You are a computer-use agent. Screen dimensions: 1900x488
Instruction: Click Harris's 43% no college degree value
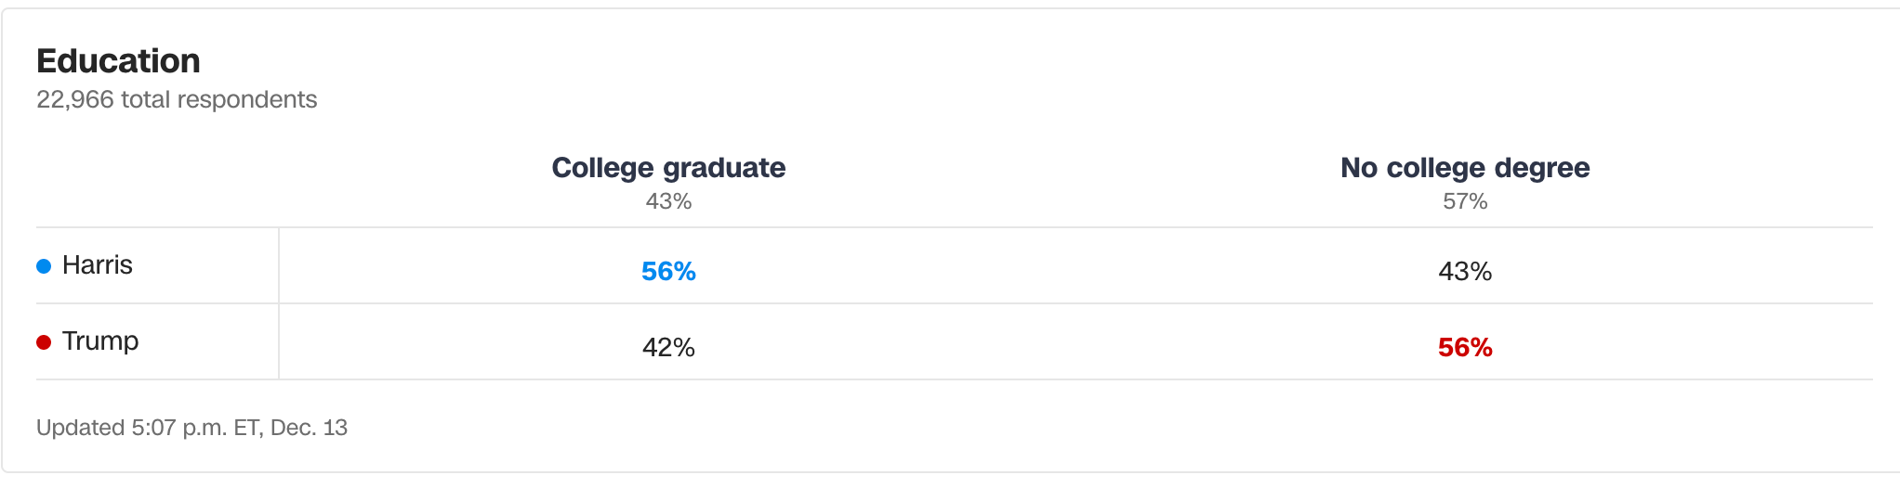click(1465, 272)
